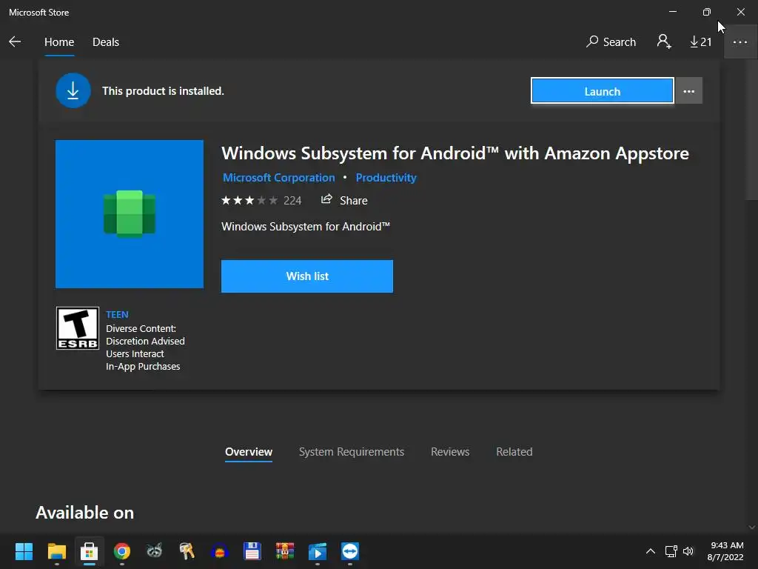
Task: Launch the installed product
Action: point(602,91)
